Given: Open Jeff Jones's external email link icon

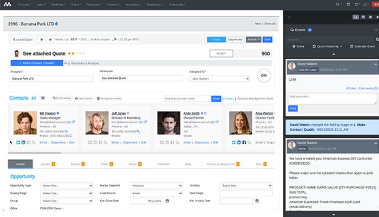Looking at the screenshot, I should 145,122.
